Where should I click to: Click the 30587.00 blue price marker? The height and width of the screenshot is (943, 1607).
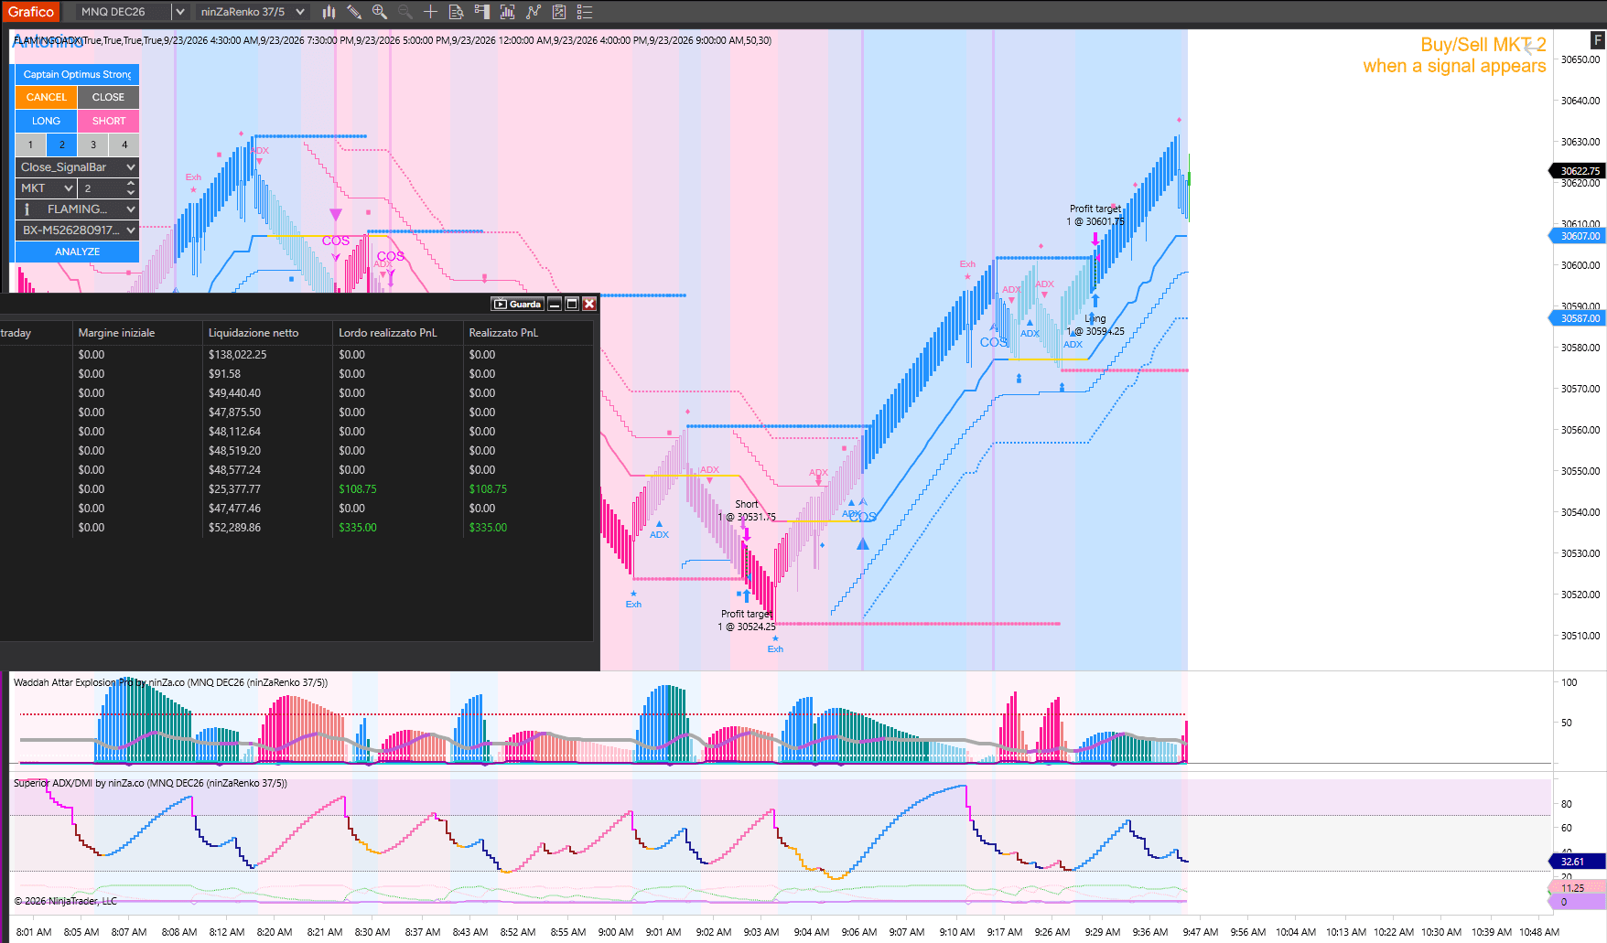coord(1580,318)
